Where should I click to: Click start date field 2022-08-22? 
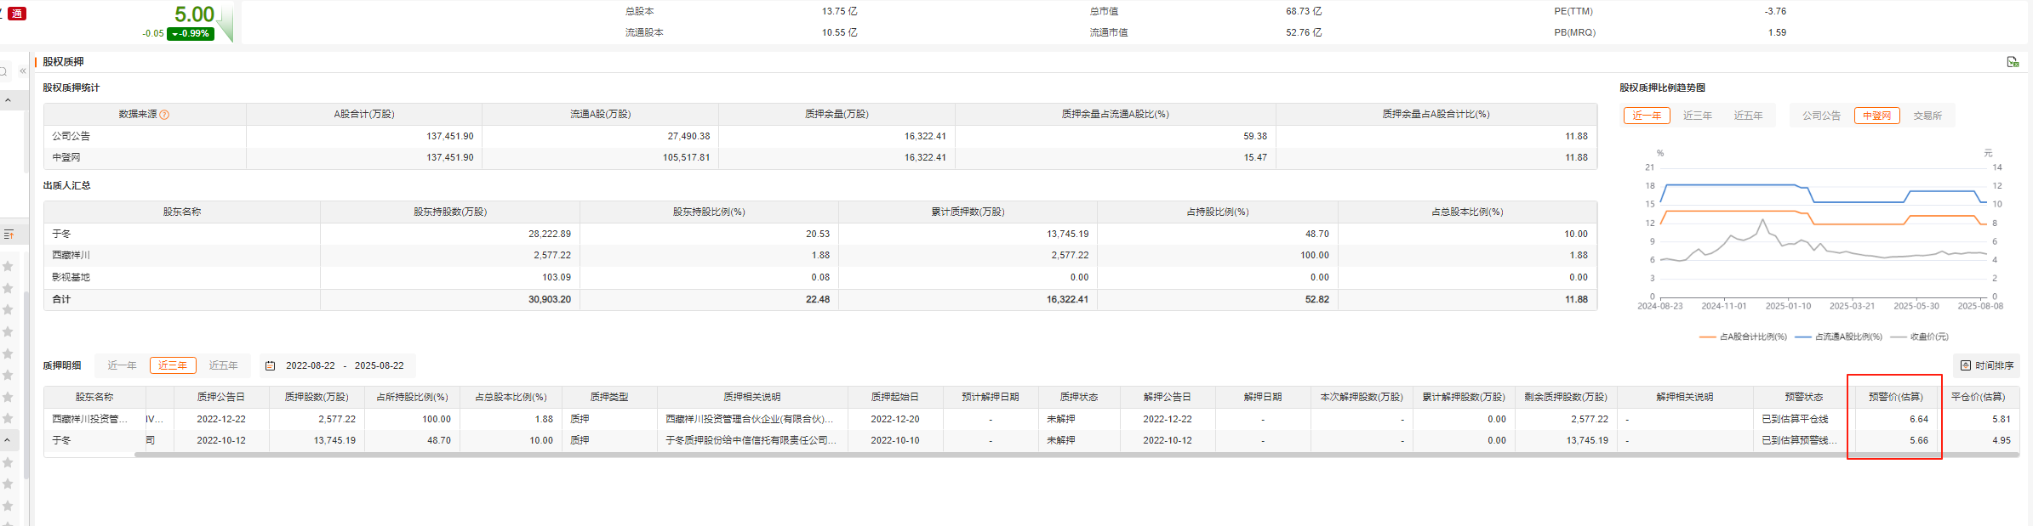311,365
